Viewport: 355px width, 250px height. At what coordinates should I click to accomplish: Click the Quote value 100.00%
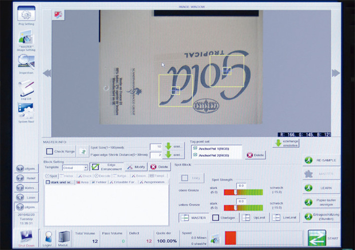167,241
